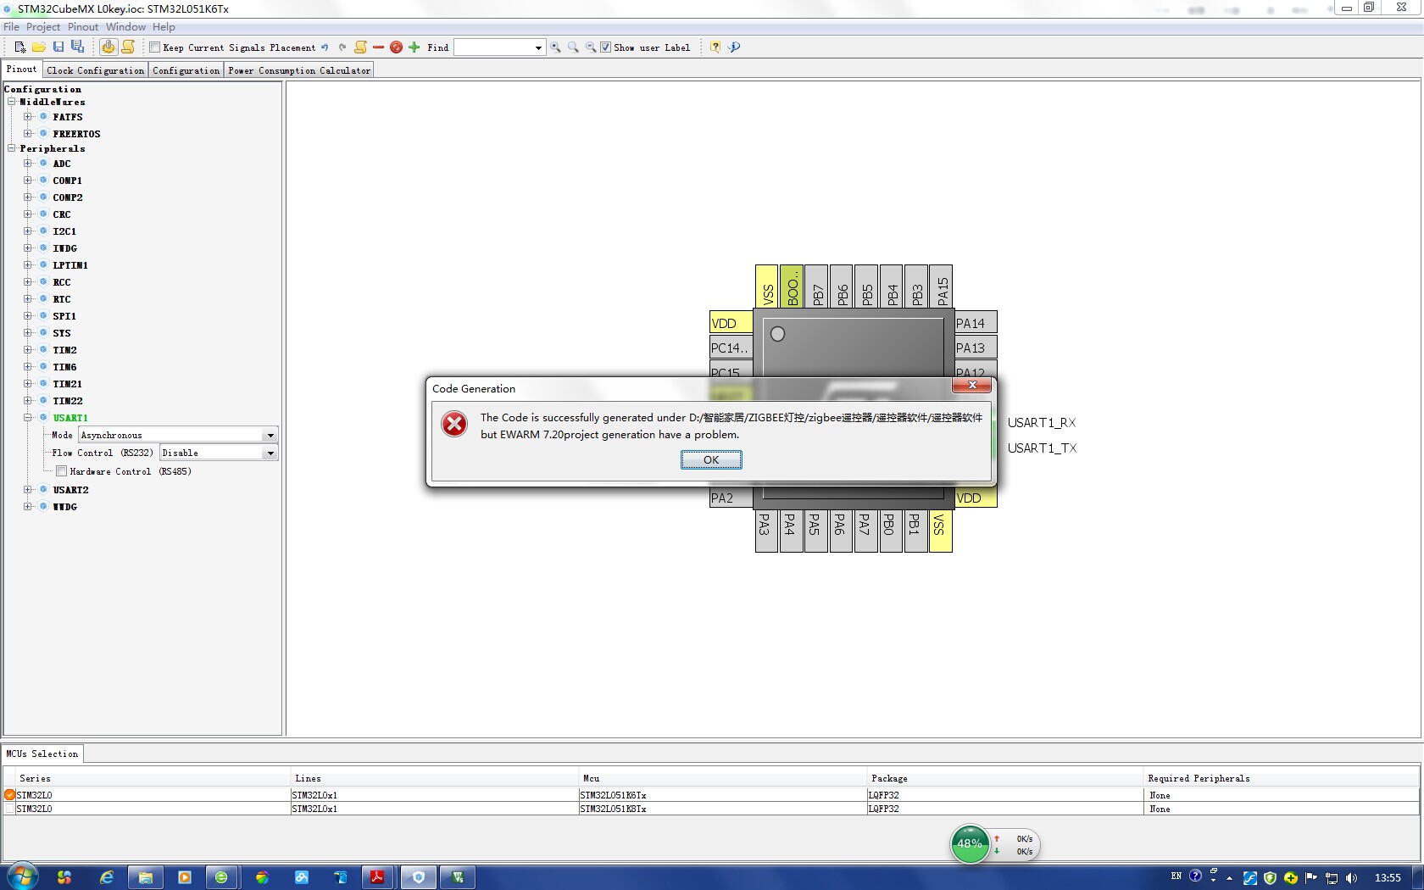Image resolution: width=1424 pixels, height=890 pixels.
Task: Click the New Project toolbar icon
Action: 19,47
